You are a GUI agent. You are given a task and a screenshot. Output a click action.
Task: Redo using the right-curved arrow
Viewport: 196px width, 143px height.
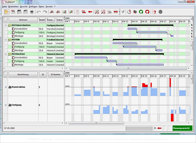pyautogui.click(x=45, y=12)
